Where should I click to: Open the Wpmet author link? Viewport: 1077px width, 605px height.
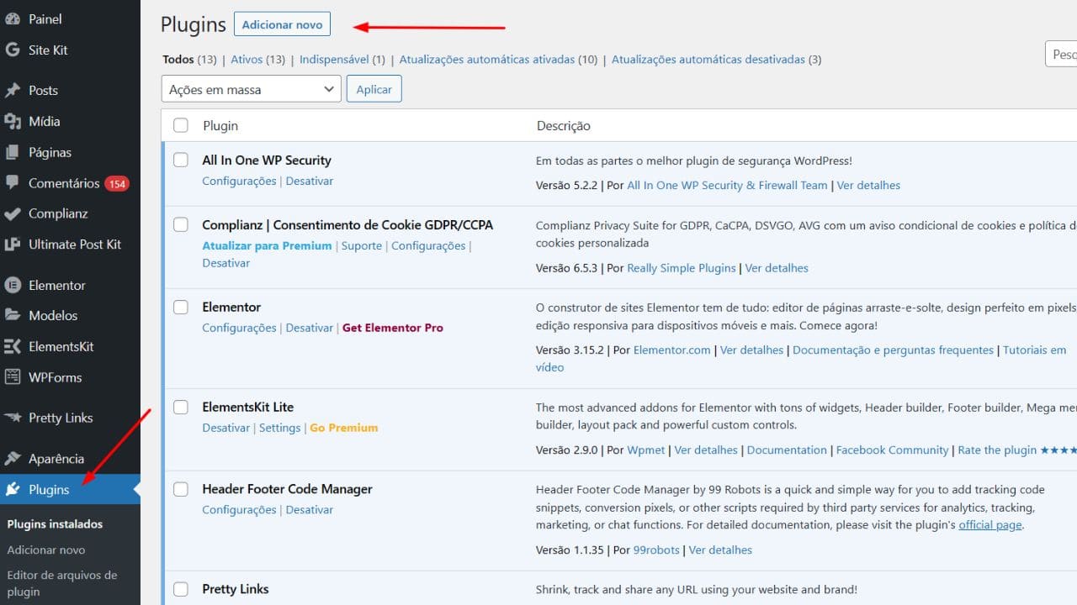(x=646, y=450)
